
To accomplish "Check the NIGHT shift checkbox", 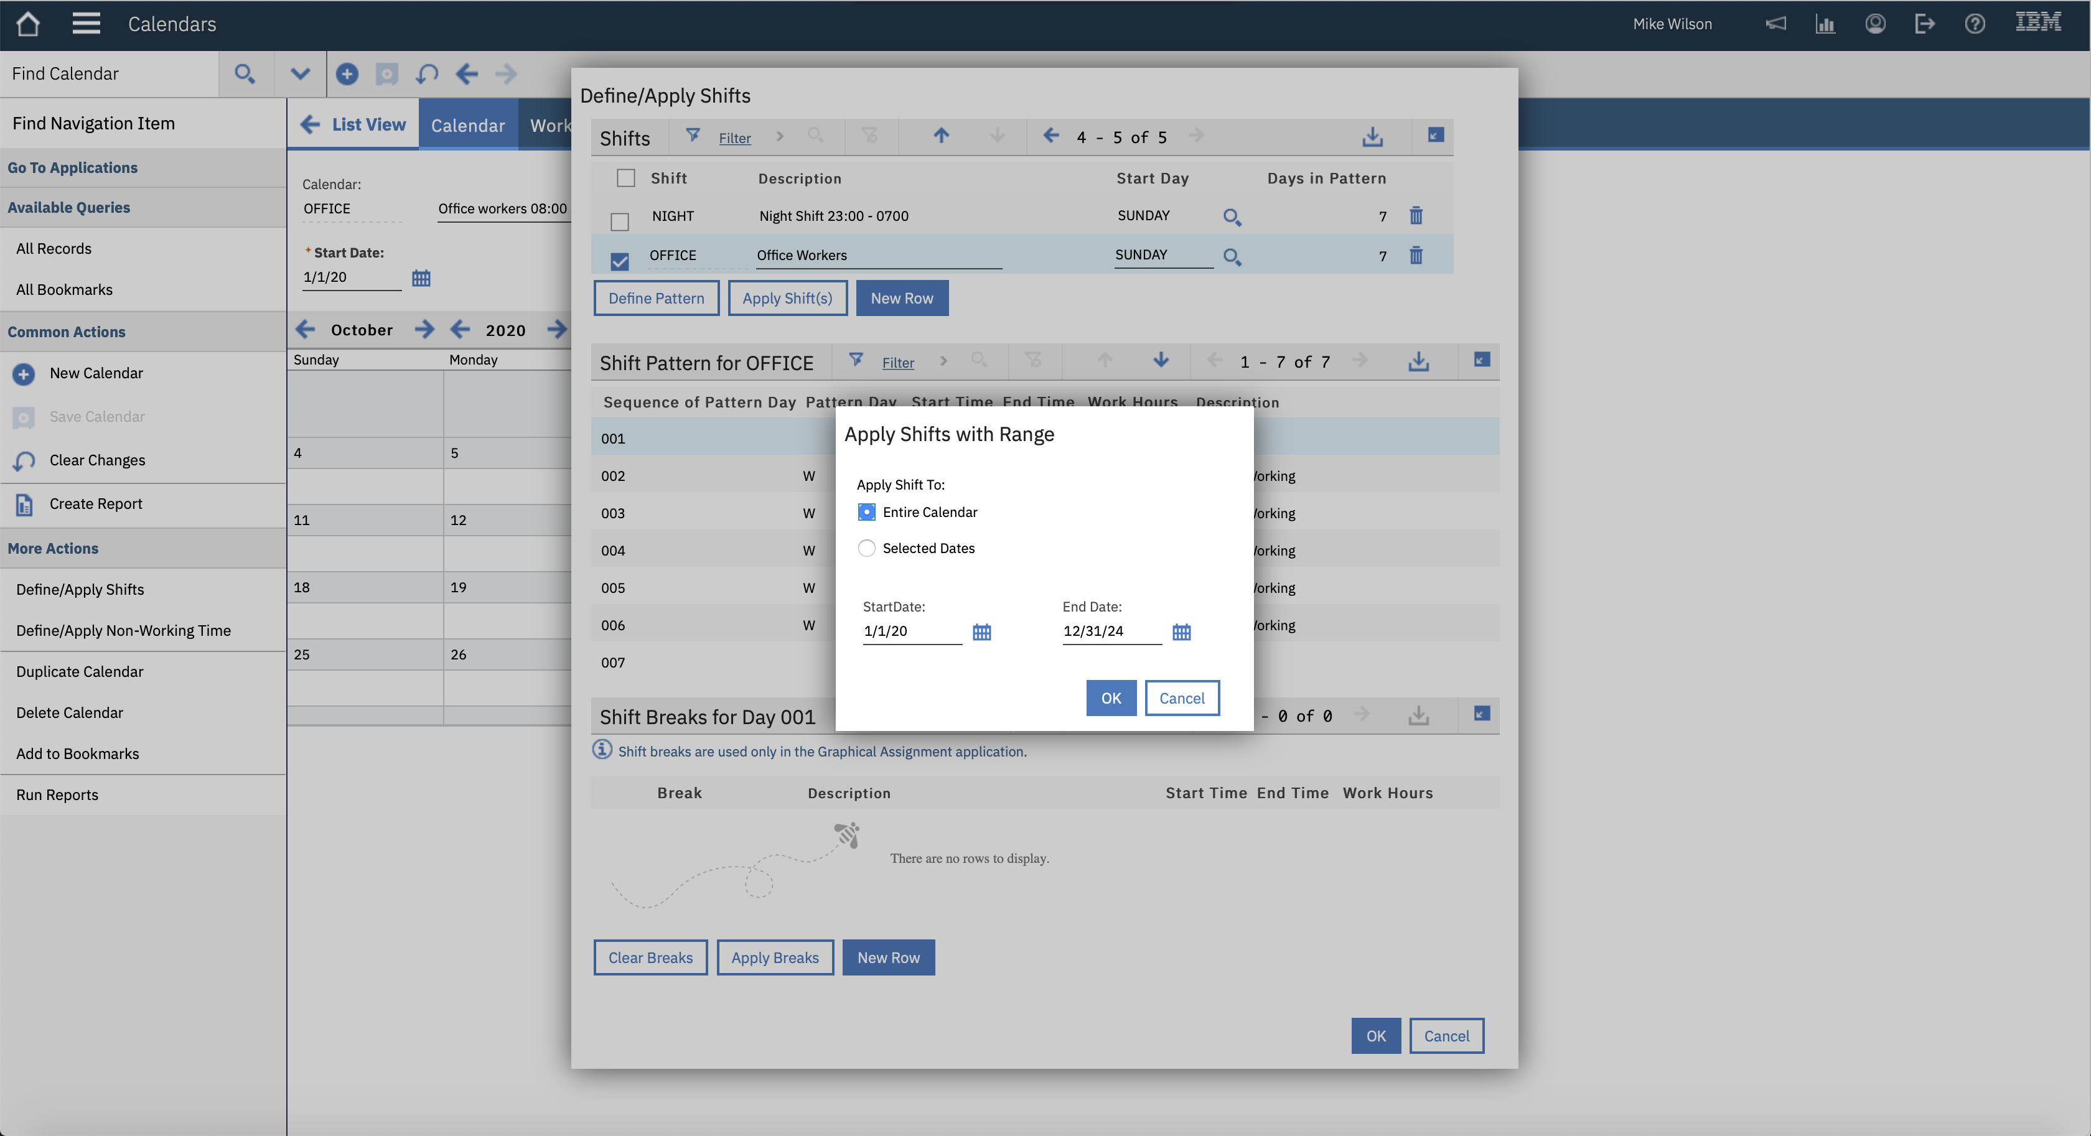I will point(619,221).
